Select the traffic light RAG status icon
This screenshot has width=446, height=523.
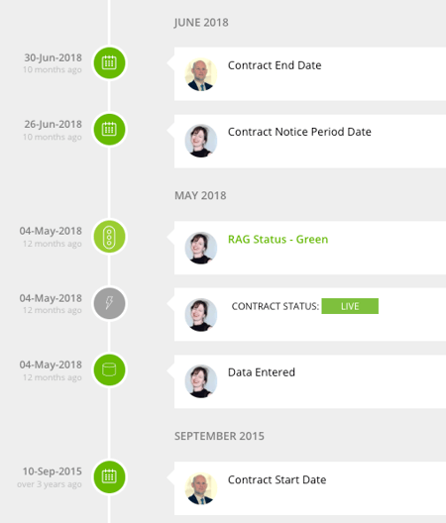(109, 237)
